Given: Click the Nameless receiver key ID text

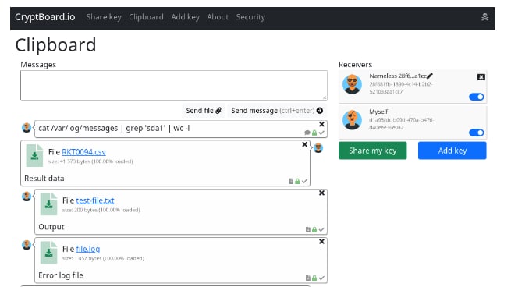Looking at the screenshot, I should coord(400,88).
